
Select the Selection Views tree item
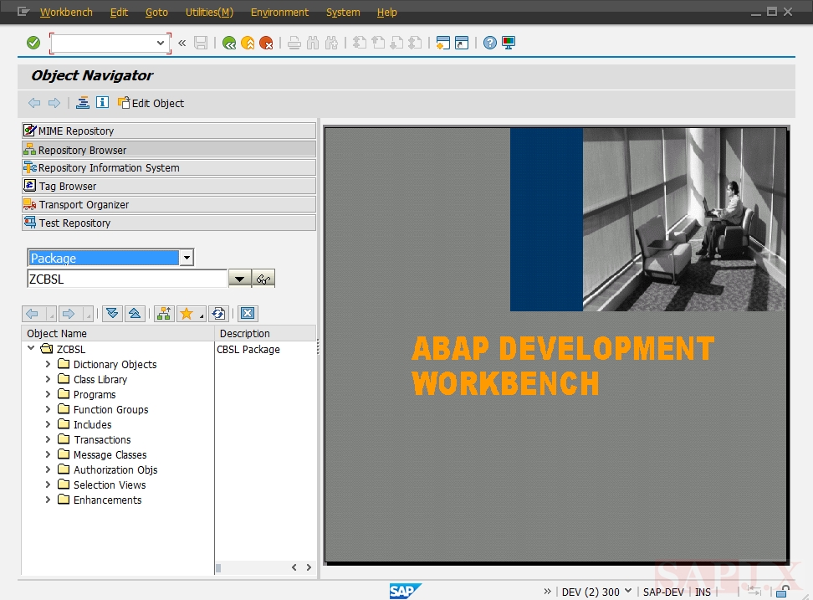110,485
